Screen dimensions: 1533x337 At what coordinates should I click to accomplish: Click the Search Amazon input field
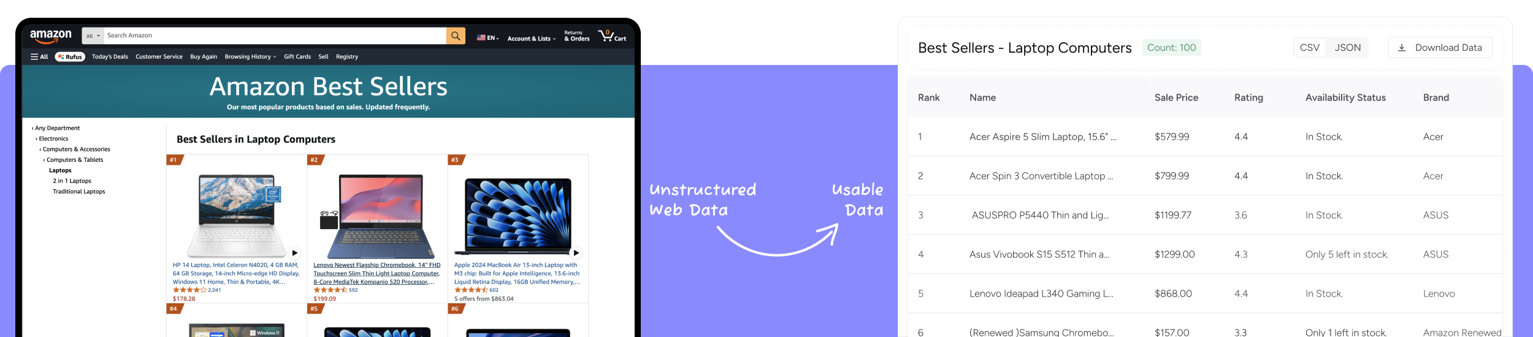(x=275, y=36)
